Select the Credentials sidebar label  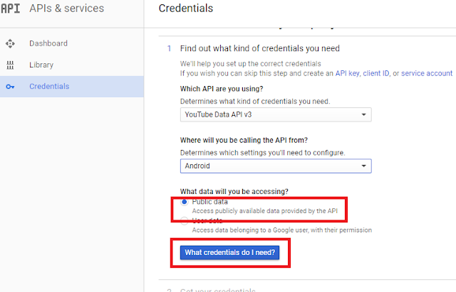click(49, 87)
